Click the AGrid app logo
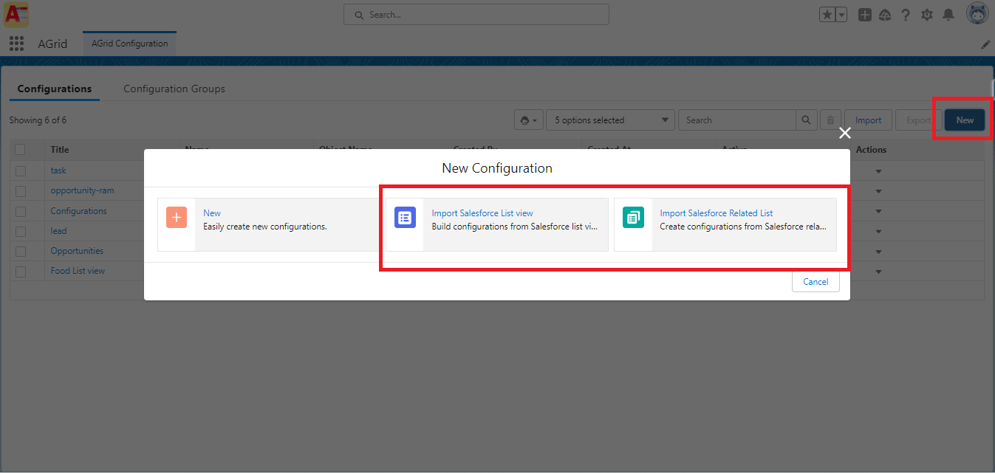This screenshot has width=995, height=473. (x=16, y=14)
